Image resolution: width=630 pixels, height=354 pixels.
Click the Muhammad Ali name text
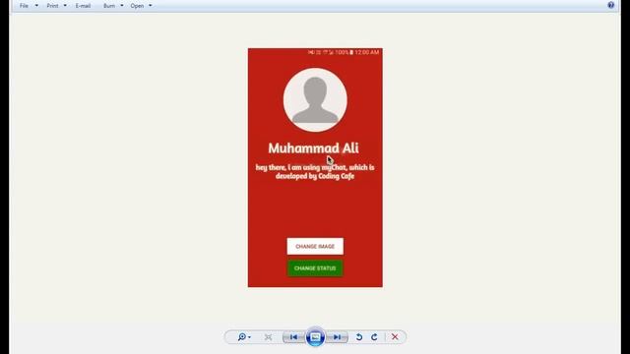click(x=313, y=148)
